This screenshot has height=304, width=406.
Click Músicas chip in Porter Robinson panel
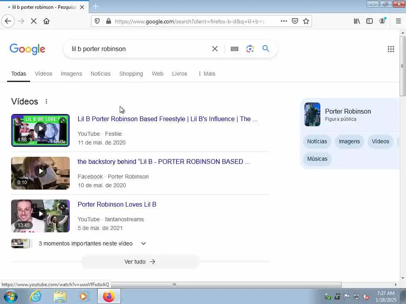[x=317, y=159]
